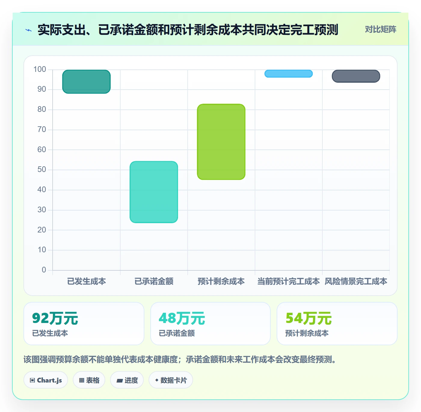This screenshot has height=412, width=421.
Task: Click the 48万元 value card
Action: (210, 324)
